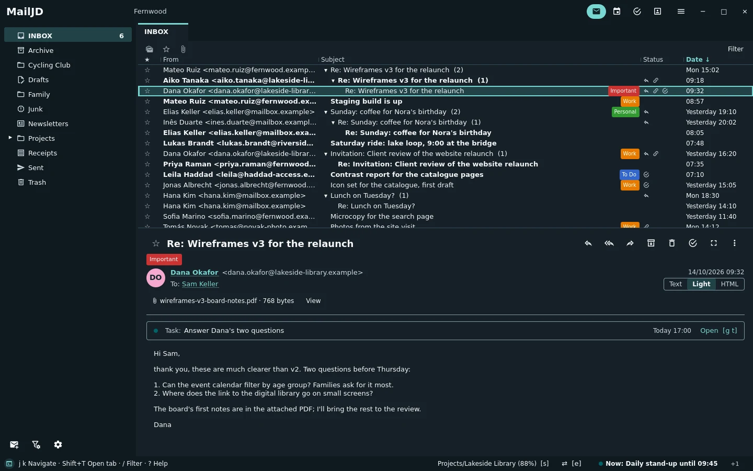Viewport: 753px width, 471px height.
Task: Star Leila Haddad's Contrast report message
Action: 147,175
